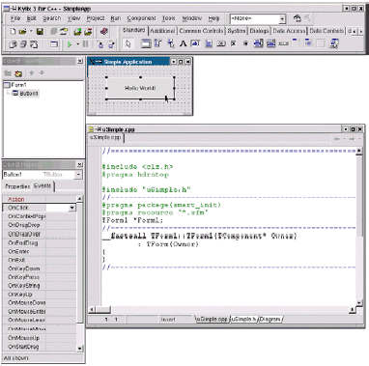Click the New document icon
Image resolution: width=369 pixels, height=366 pixels.
[13, 32]
